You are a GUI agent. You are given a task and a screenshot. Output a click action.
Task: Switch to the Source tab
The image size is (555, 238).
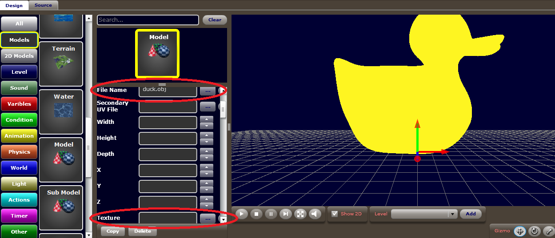click(43, 5)
